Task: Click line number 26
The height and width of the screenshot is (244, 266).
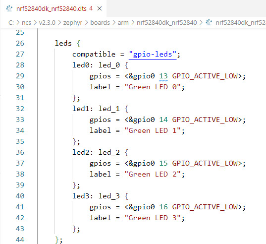Action: [20, 43]
